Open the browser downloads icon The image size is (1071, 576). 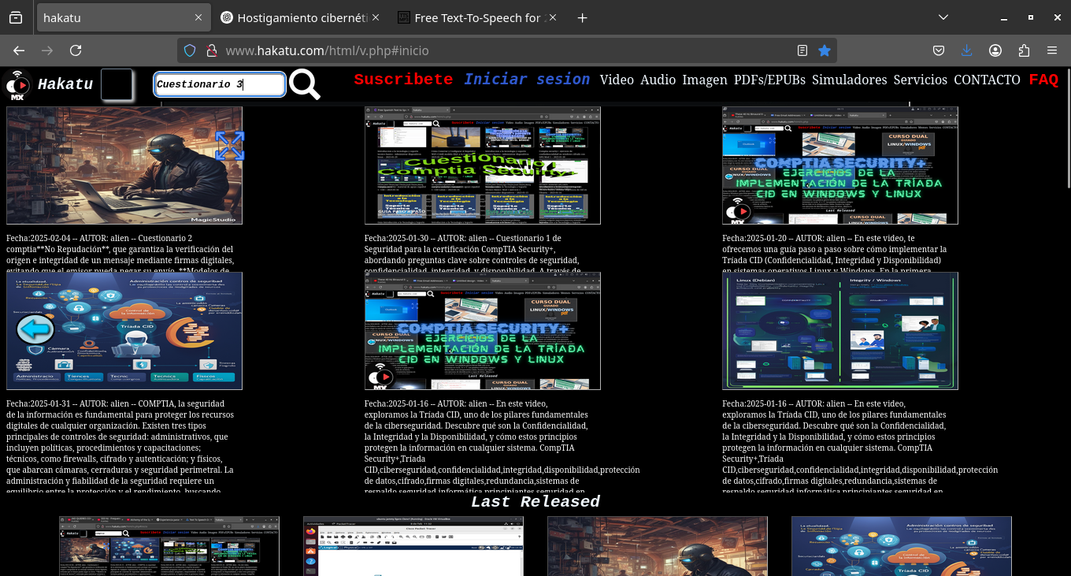tap(967, 50)
